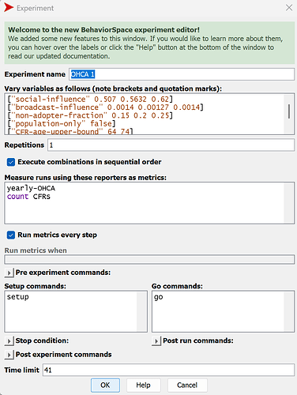The width and height of the screenshot is (297, 395).
Task: Expand Post experiment commands section
Action: (9, 355)
